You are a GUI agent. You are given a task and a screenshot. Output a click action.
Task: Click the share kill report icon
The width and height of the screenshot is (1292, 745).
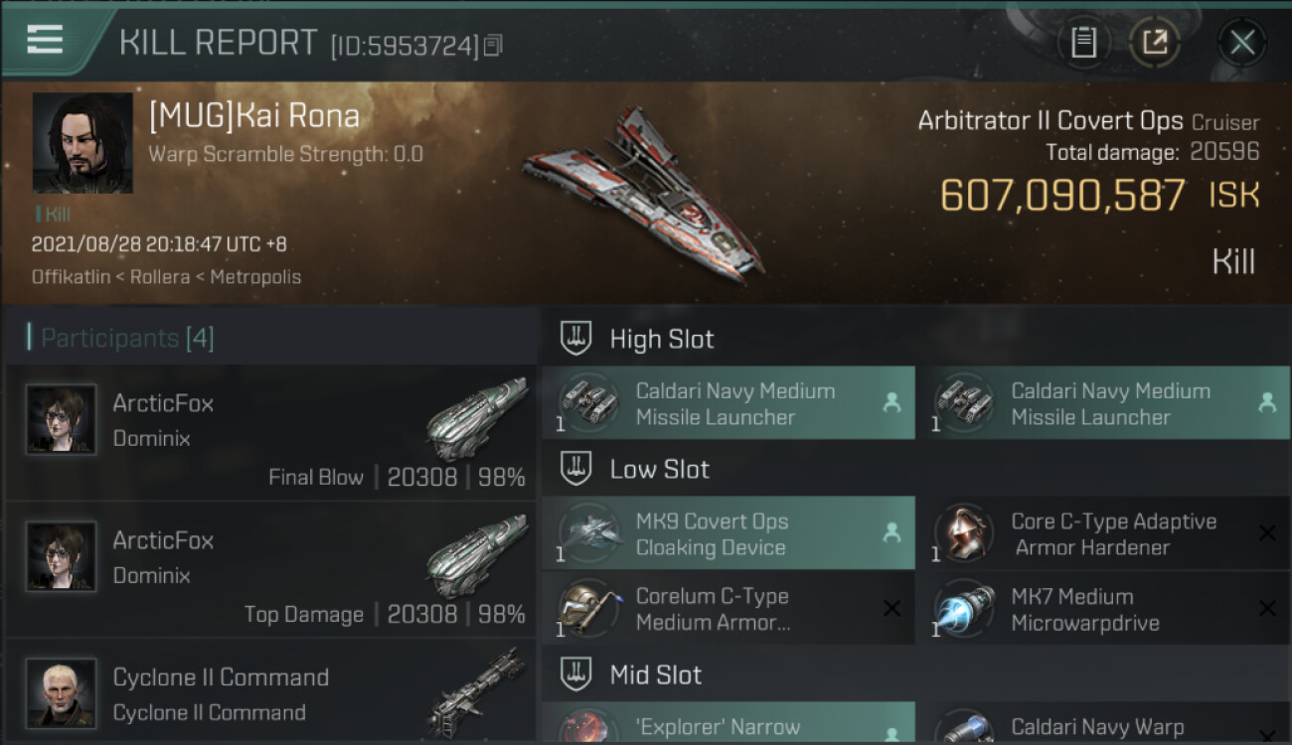pos(1155,42)
